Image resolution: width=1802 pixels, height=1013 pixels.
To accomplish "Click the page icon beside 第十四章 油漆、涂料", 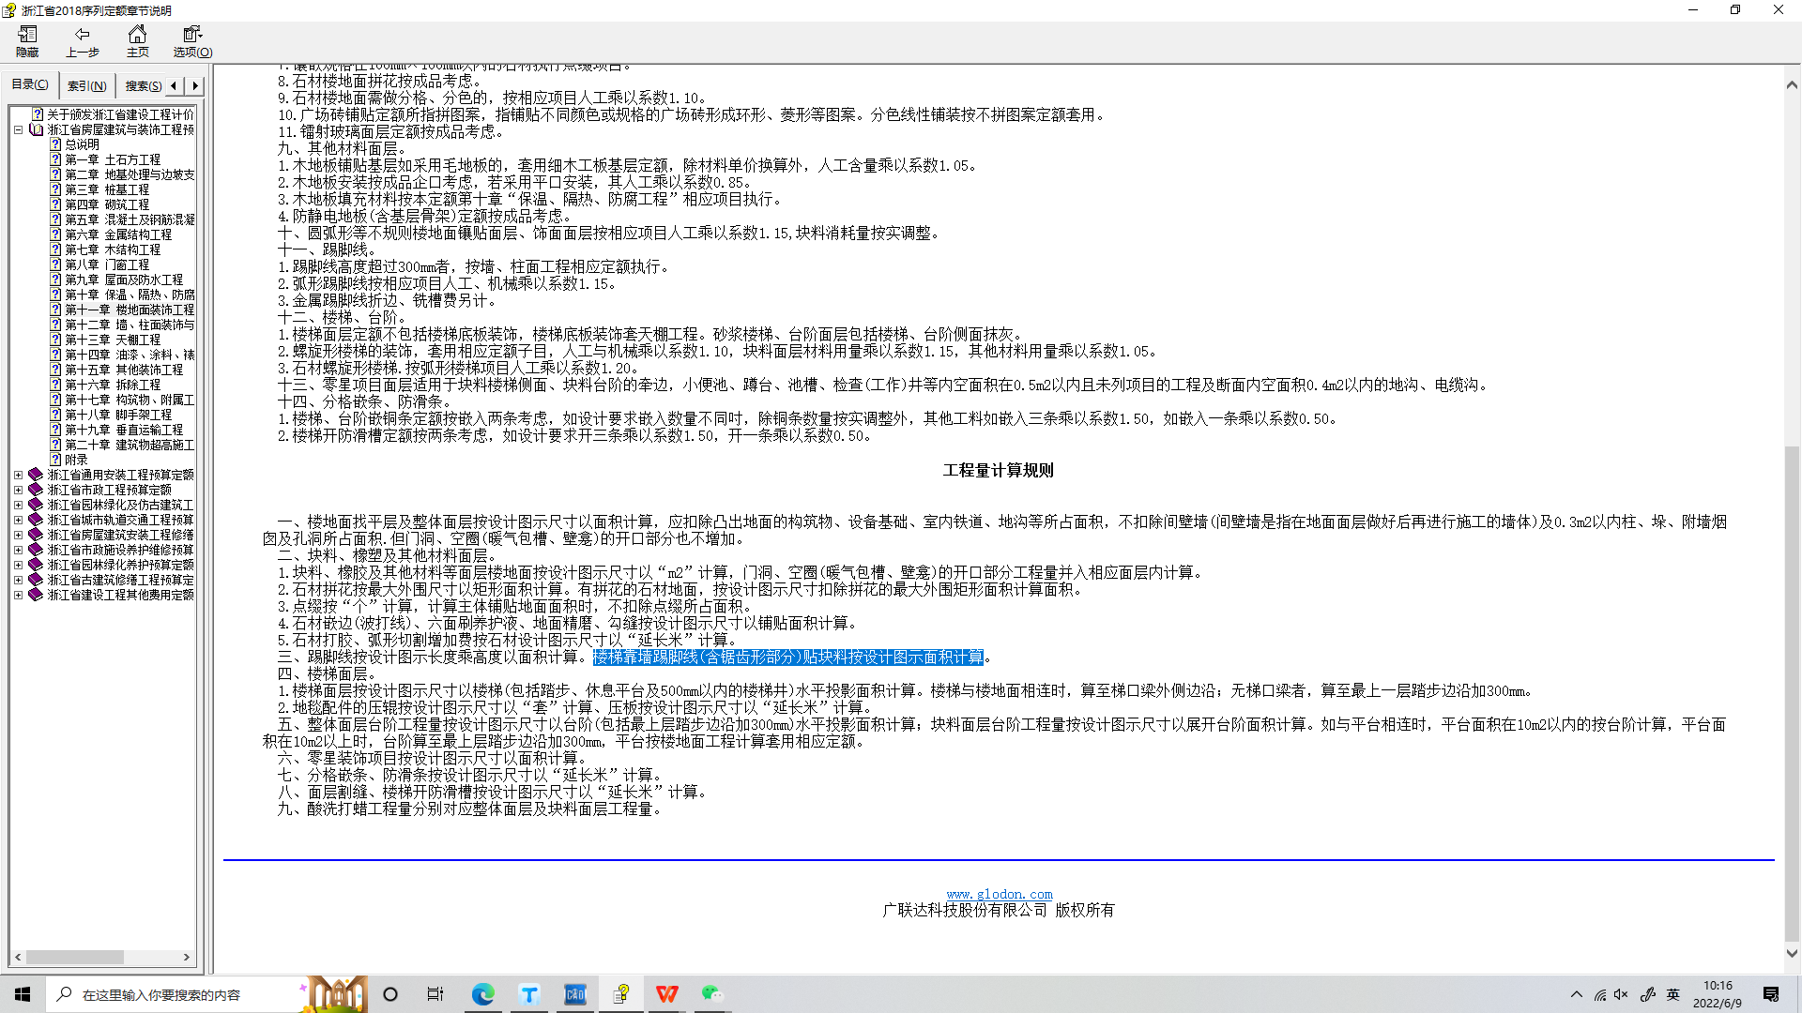I will (x=55, y=355).
